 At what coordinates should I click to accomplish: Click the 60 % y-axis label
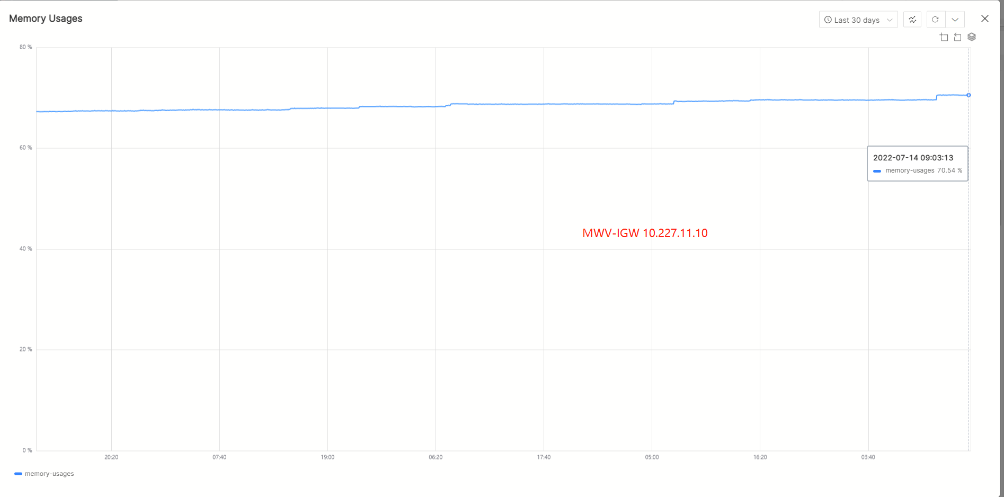click(x=25, y=148)
